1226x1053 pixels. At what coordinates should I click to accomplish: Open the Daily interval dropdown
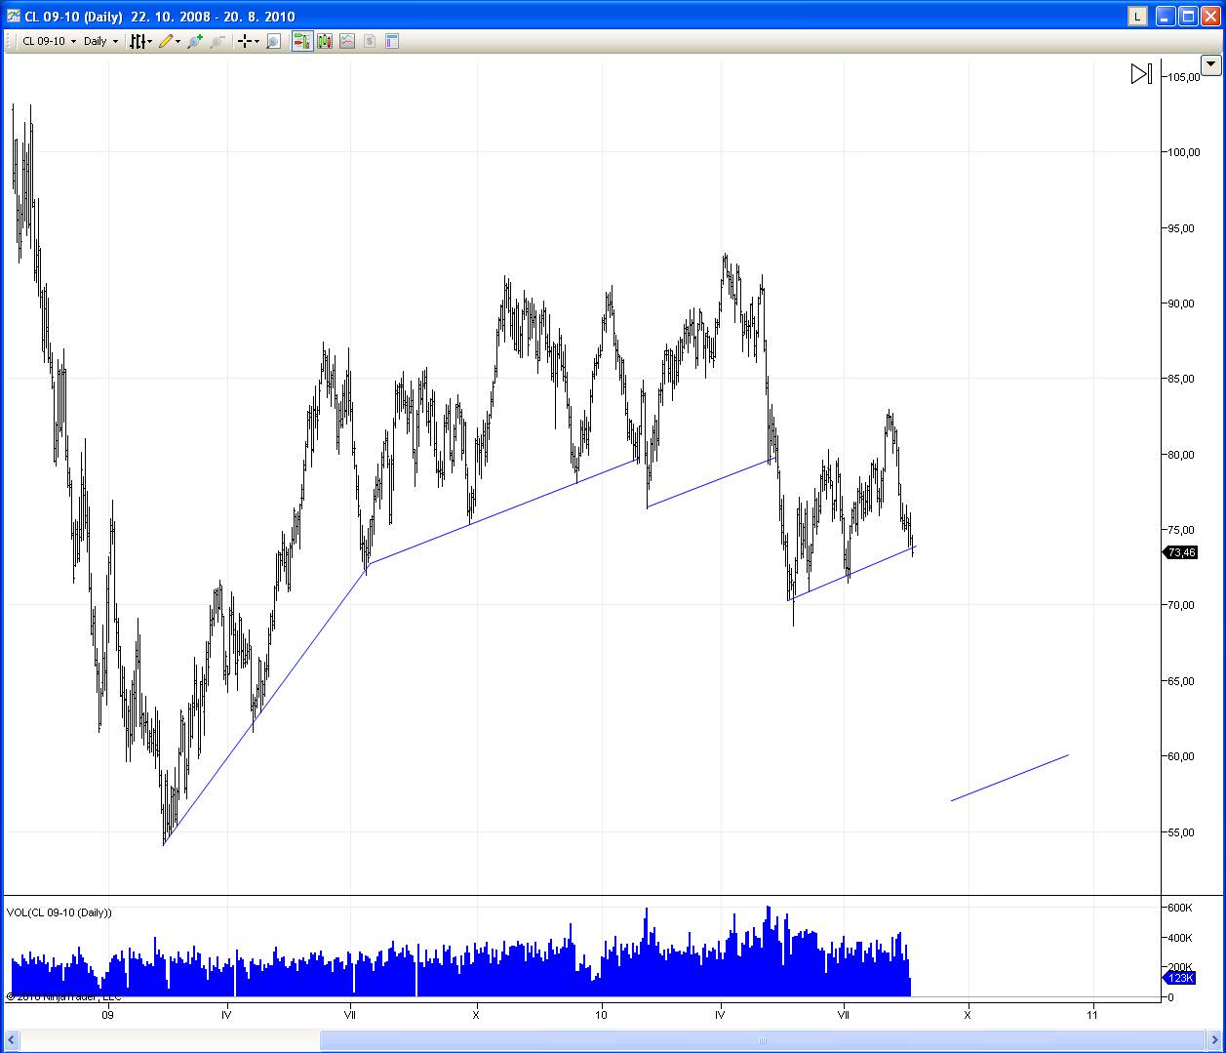pyautogui.click(x=100, y=41)
